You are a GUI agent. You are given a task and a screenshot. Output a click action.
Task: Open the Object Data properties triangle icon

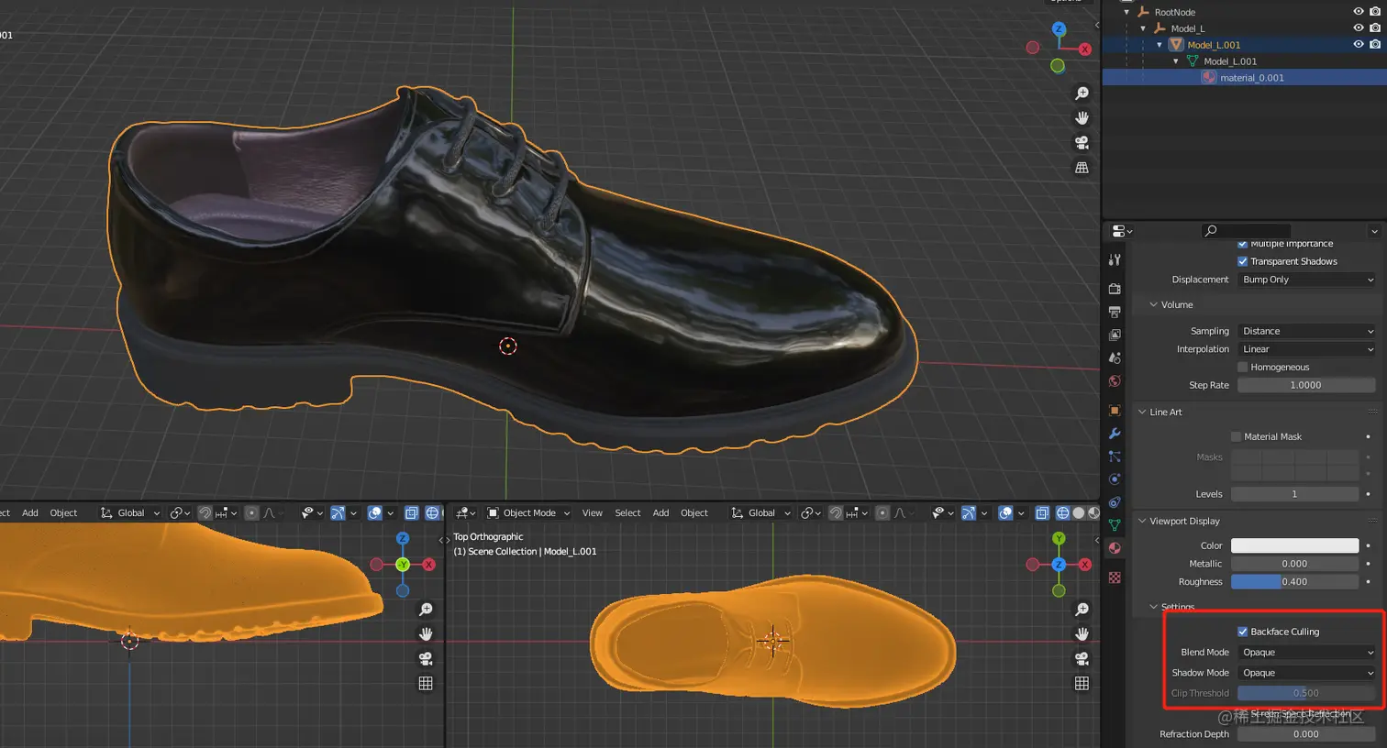coord(1115,525)
